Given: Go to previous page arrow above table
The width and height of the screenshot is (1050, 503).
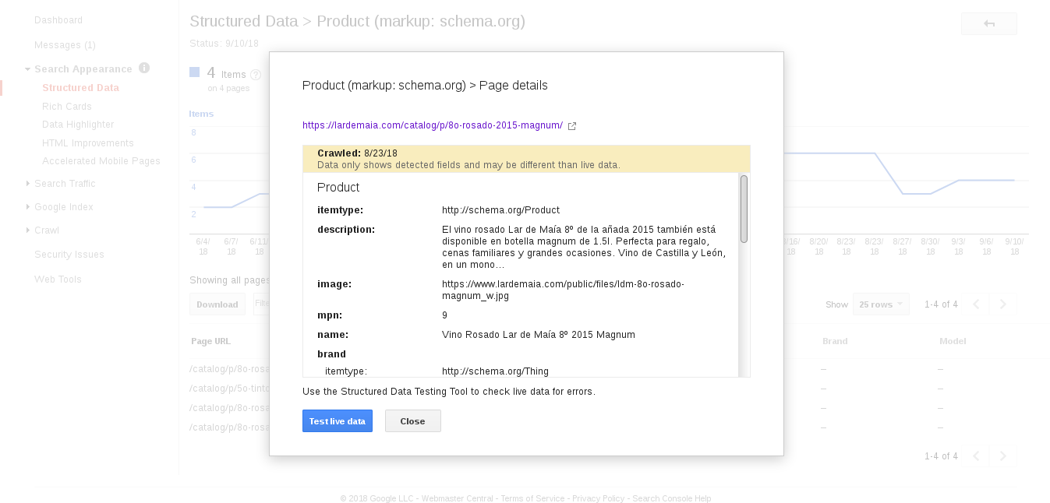Looking at the screenshot, I should click(976, 304).
